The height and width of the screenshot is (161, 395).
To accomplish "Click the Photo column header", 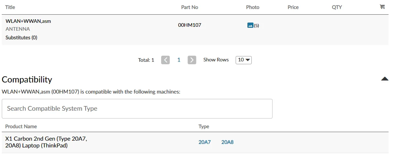I will pos(252,7).
